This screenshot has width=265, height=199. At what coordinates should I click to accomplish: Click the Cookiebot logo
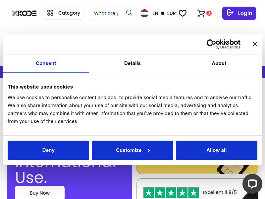(224, 44)
